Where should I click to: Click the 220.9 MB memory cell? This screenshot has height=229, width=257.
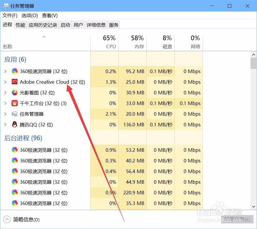132,193
